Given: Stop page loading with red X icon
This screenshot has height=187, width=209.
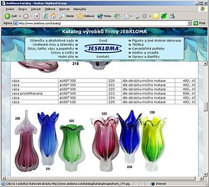Looking at the screenshot, I should [x=37, y=16].
